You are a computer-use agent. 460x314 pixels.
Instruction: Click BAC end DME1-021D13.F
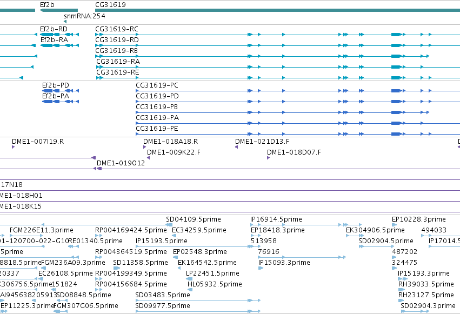tap(262, 142)
